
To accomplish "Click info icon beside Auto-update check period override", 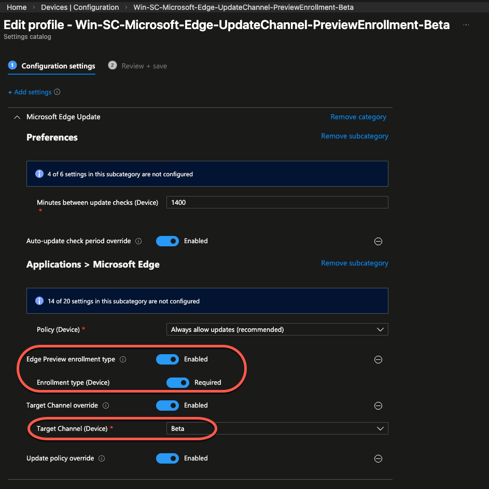I will point(138,241).
